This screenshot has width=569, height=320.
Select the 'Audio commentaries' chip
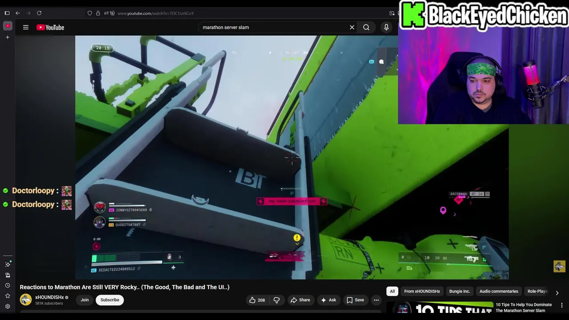point(499,292)
